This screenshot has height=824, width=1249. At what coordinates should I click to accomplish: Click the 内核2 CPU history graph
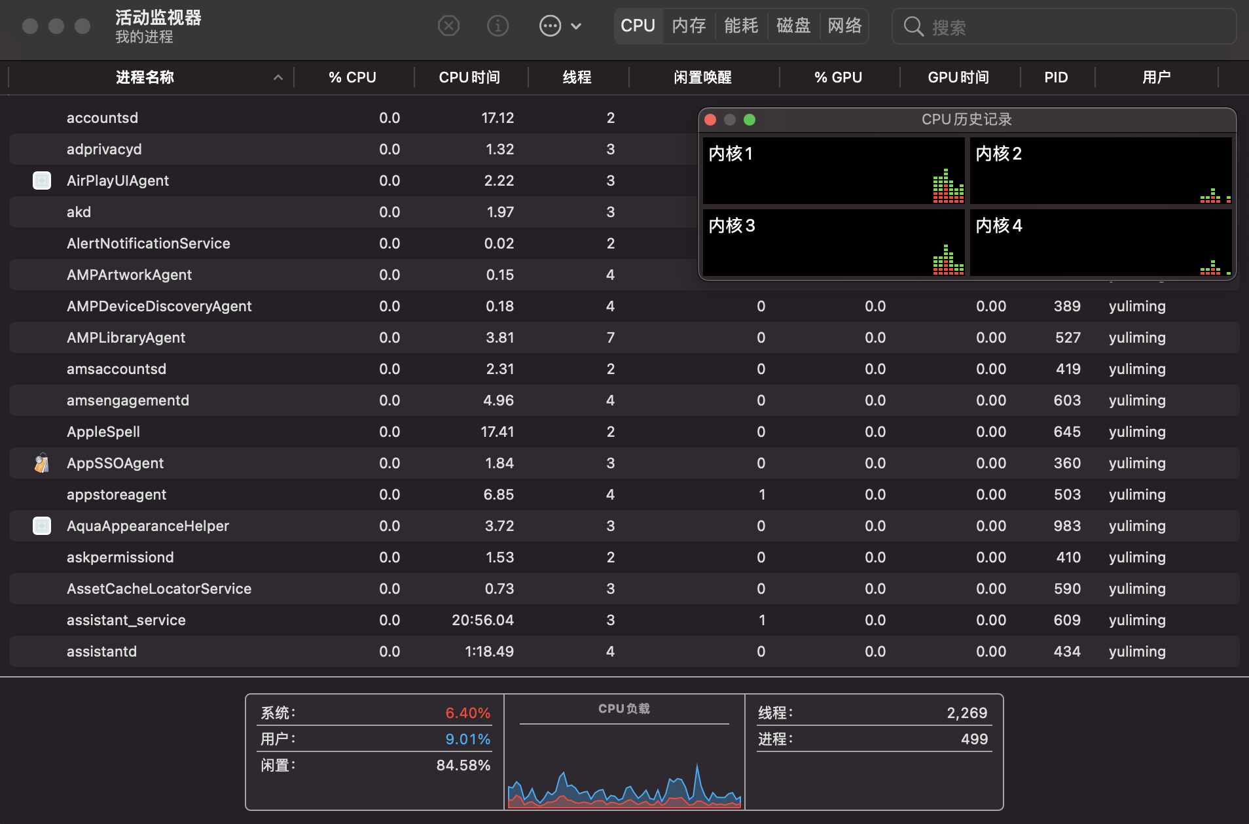click(1101, 171)
